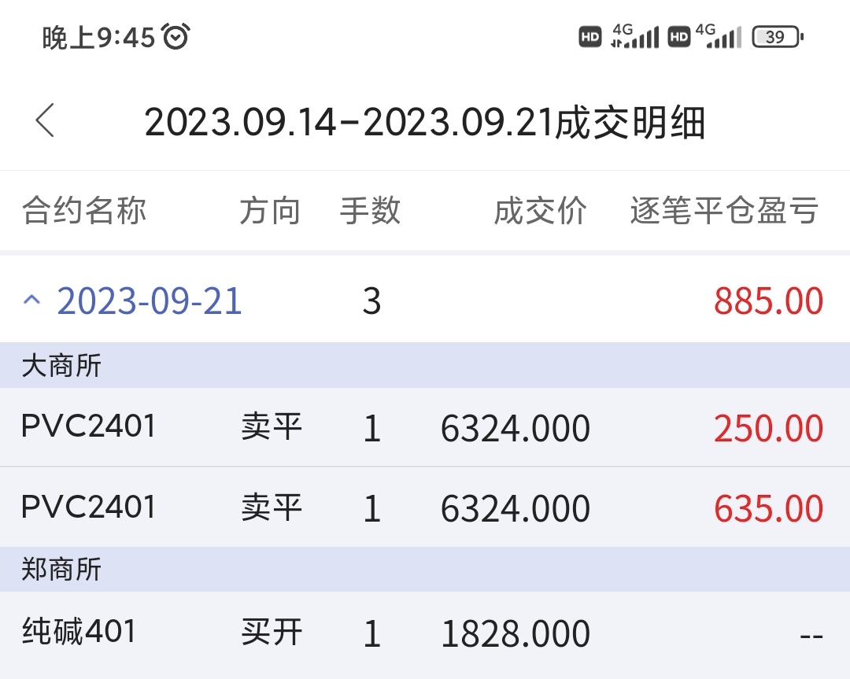Tap the 885.00 daily total profit
Image resolution: width=850 pixels, height=679 pixels.
[768, 301]
